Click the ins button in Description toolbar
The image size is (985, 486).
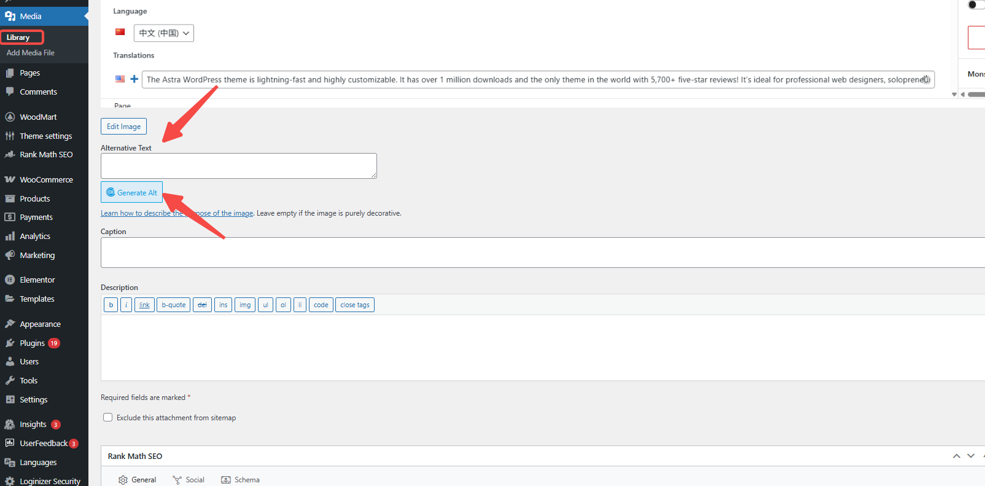[223, 305]
